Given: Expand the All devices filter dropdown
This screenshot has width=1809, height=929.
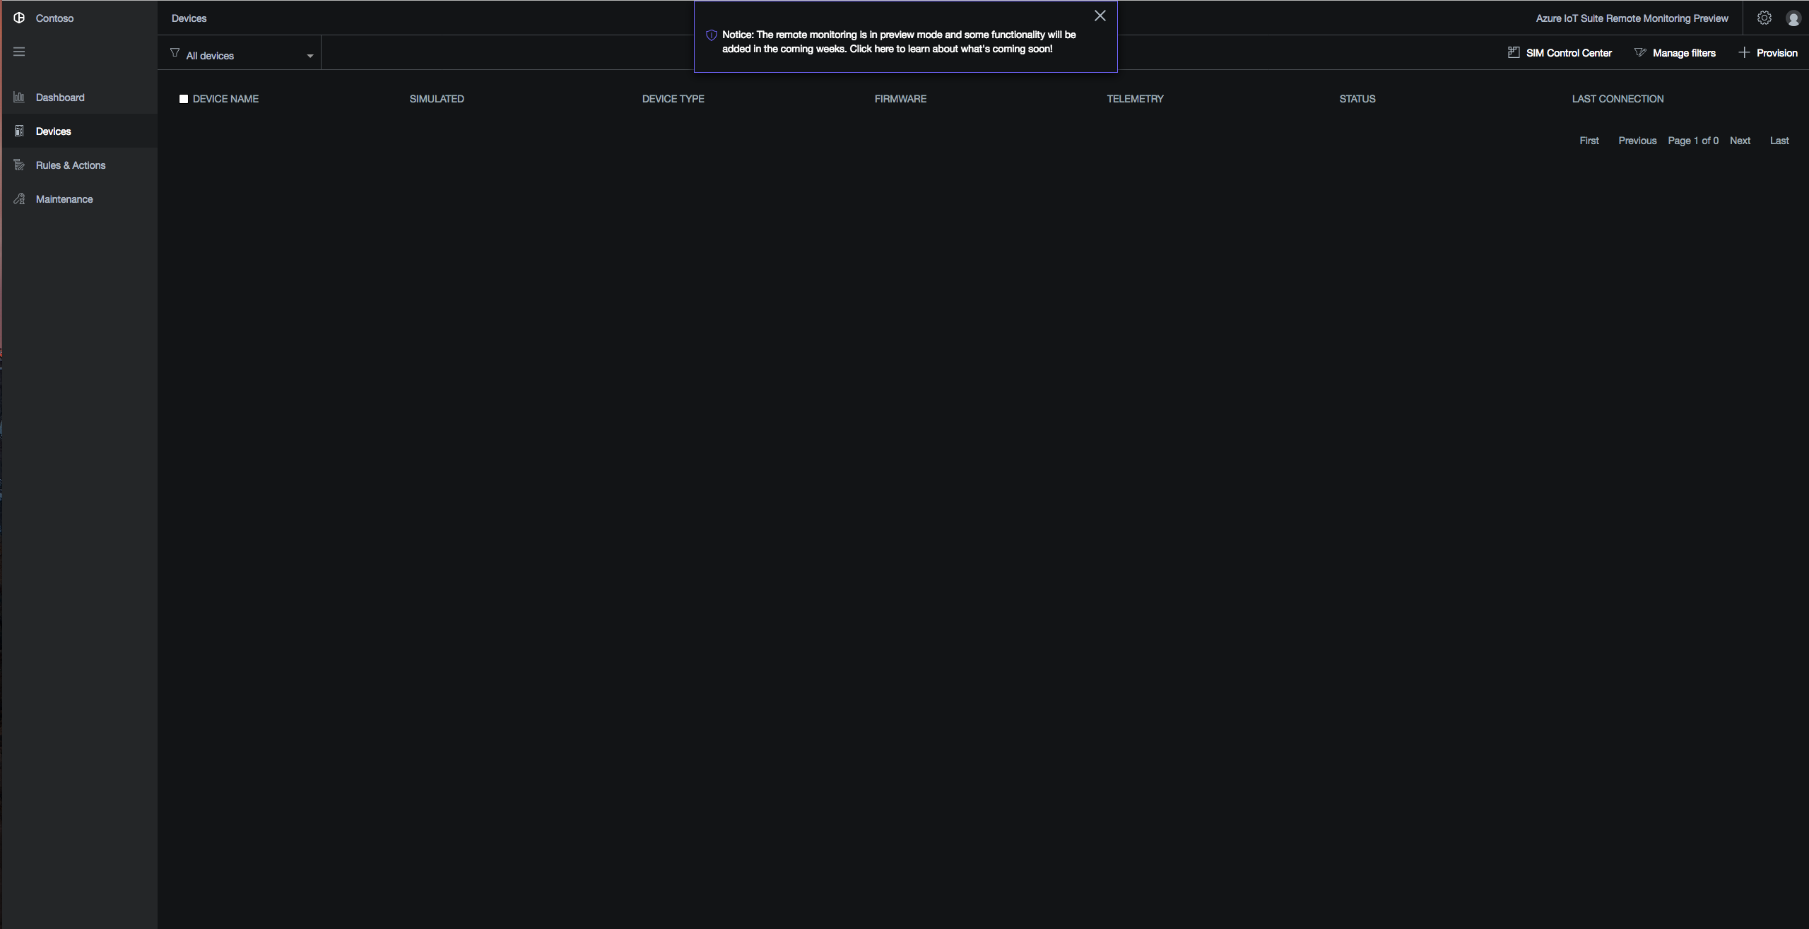Looking at the screenshot, I should pos(209,55).
